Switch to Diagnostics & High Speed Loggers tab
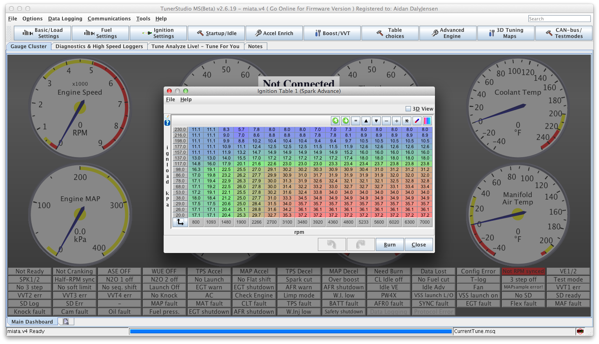599x344 pixels. coord(99,47)
